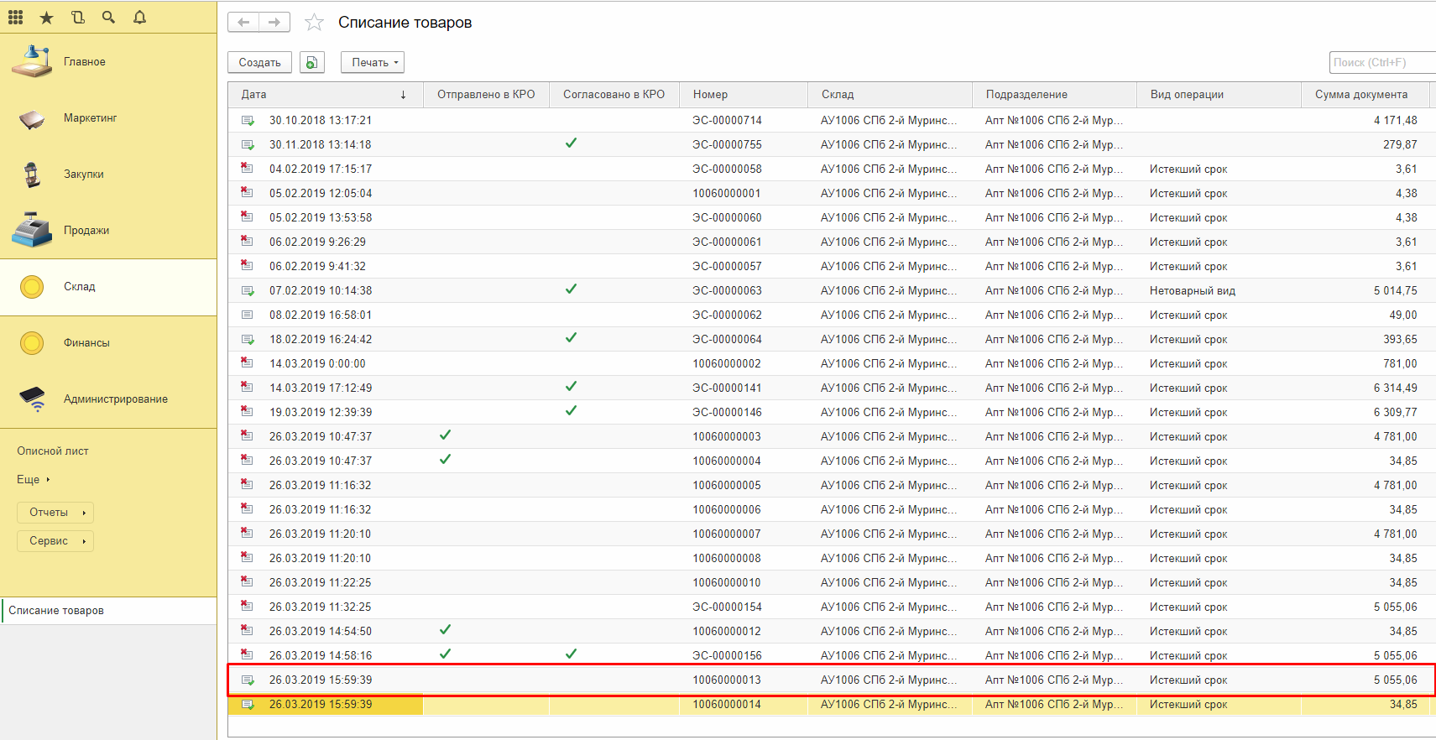
Task: Add page to favorites with star icon
Action: pos(314,23)
